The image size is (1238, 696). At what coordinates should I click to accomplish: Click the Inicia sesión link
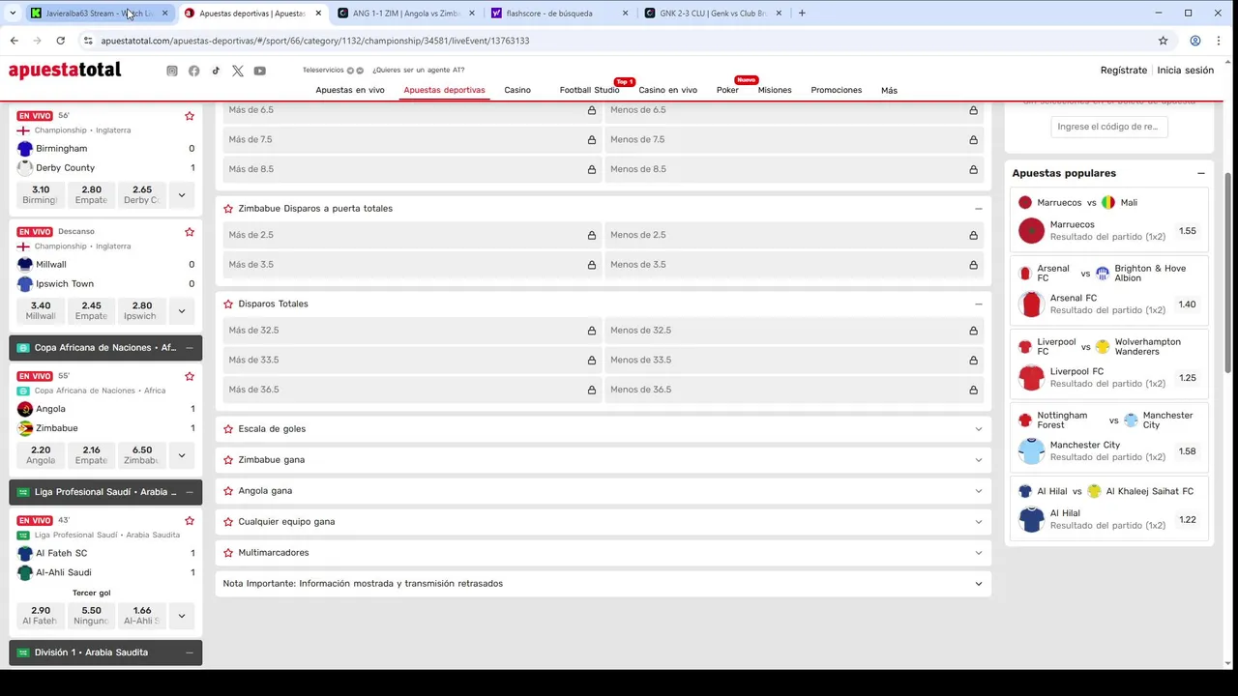(1186, 71)
